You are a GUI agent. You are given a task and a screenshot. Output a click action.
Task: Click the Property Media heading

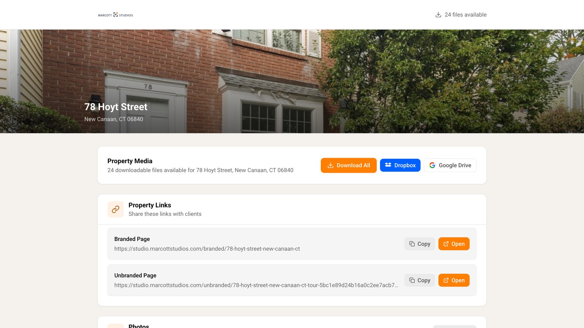tap(130, 161)
